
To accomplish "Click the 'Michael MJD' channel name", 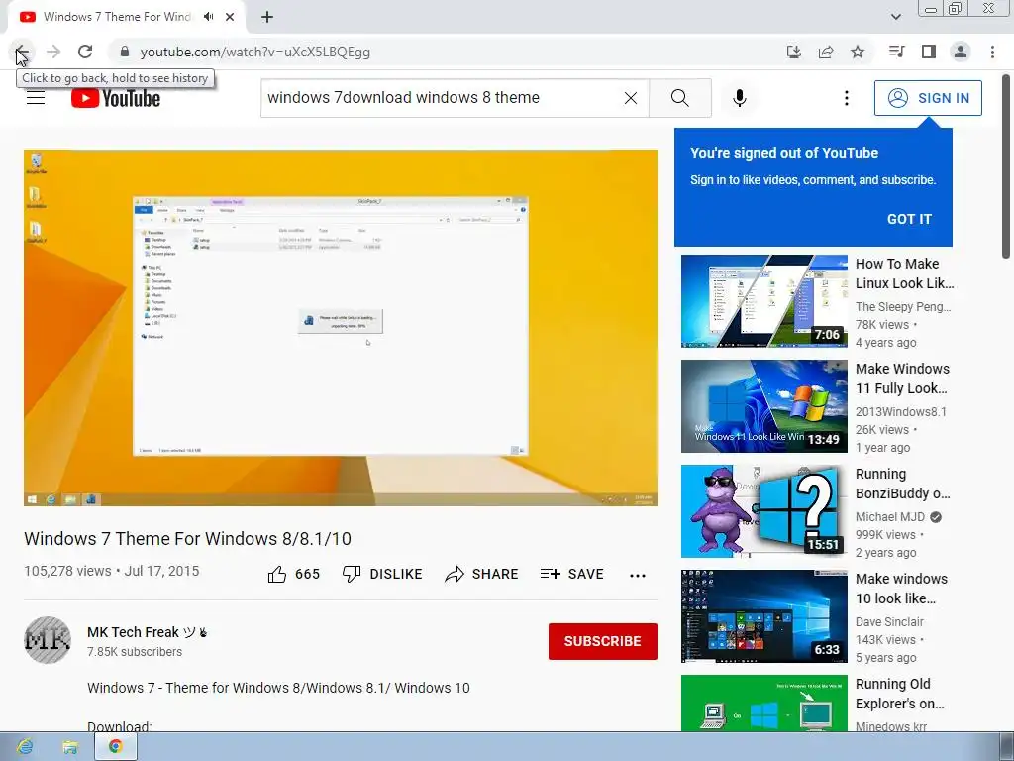I will pos(890,517).
